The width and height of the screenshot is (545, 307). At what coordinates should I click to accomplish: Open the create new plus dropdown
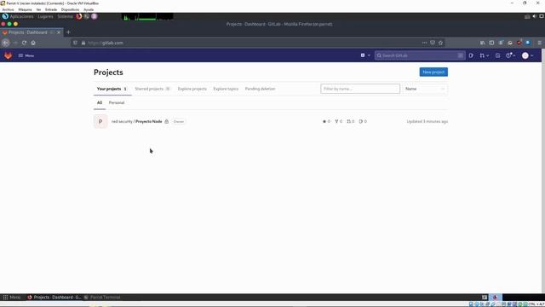pos(365,55)
